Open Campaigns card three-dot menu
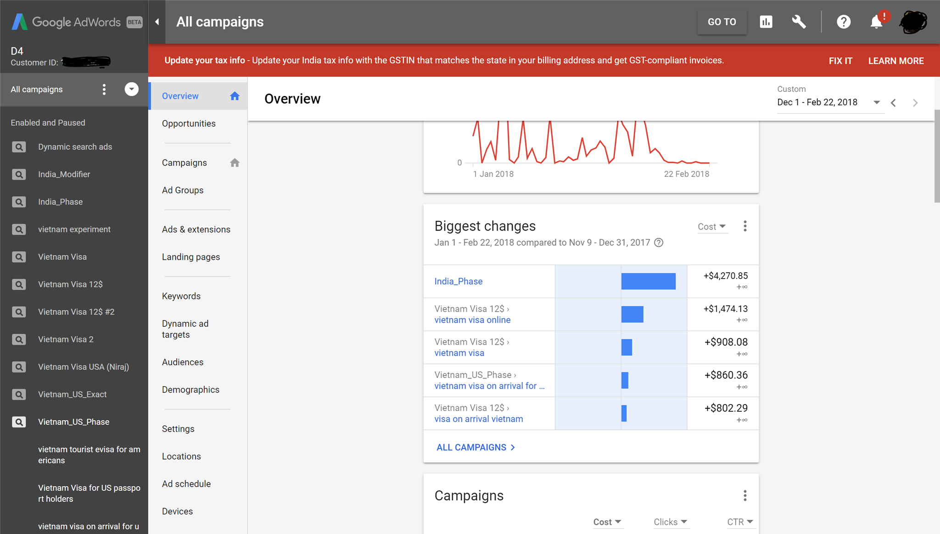Image resolution: width=940 pixels, height=534 pixels. tap(745, 495)
